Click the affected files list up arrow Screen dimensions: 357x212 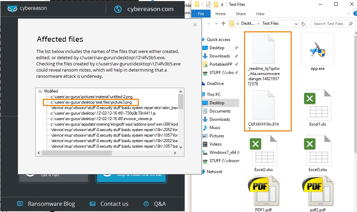(x=181, y=92)
